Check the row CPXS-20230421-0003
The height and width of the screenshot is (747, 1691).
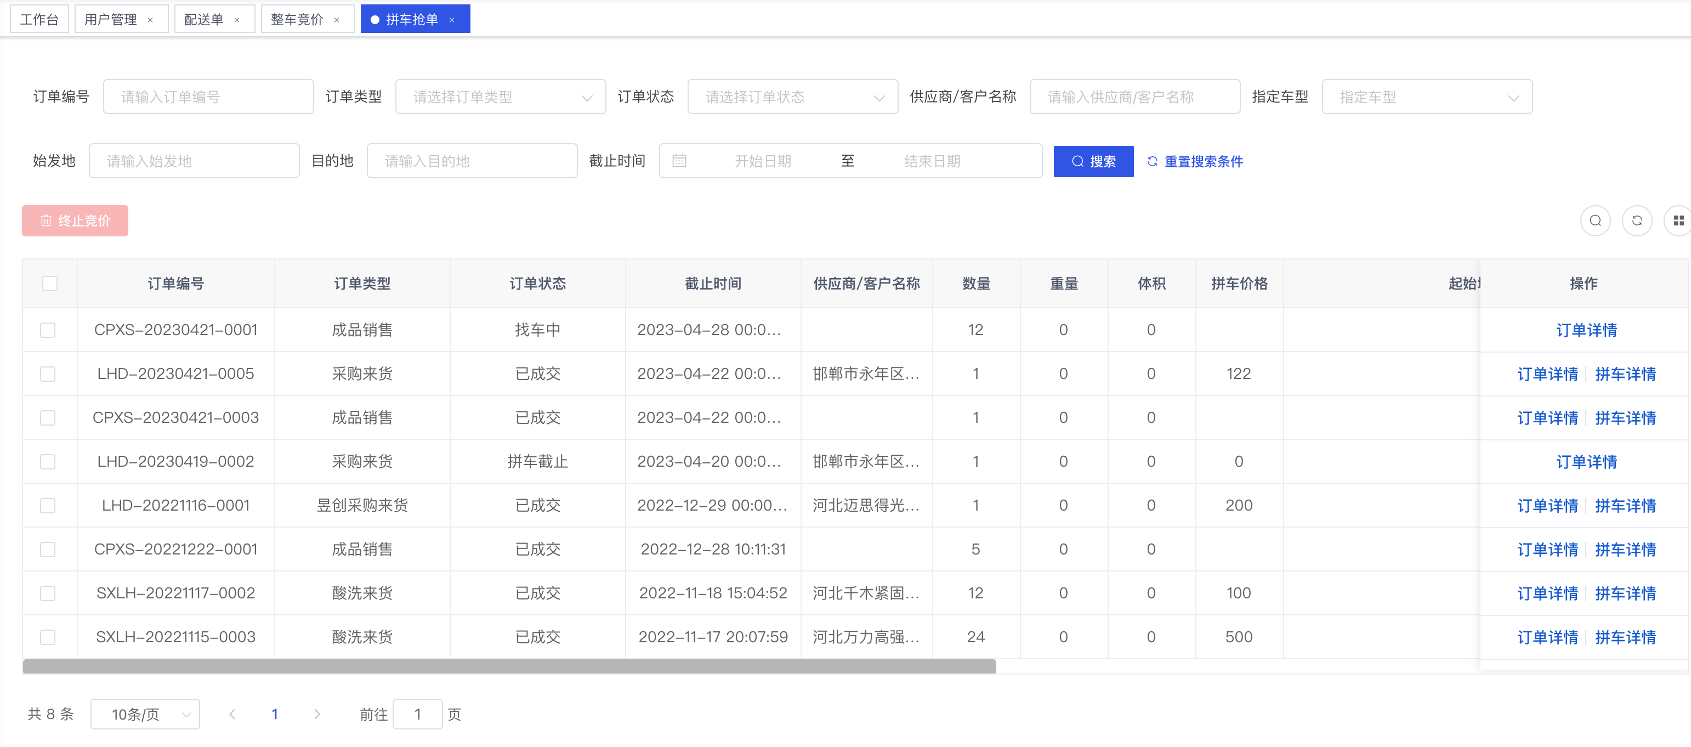[48, 417]
